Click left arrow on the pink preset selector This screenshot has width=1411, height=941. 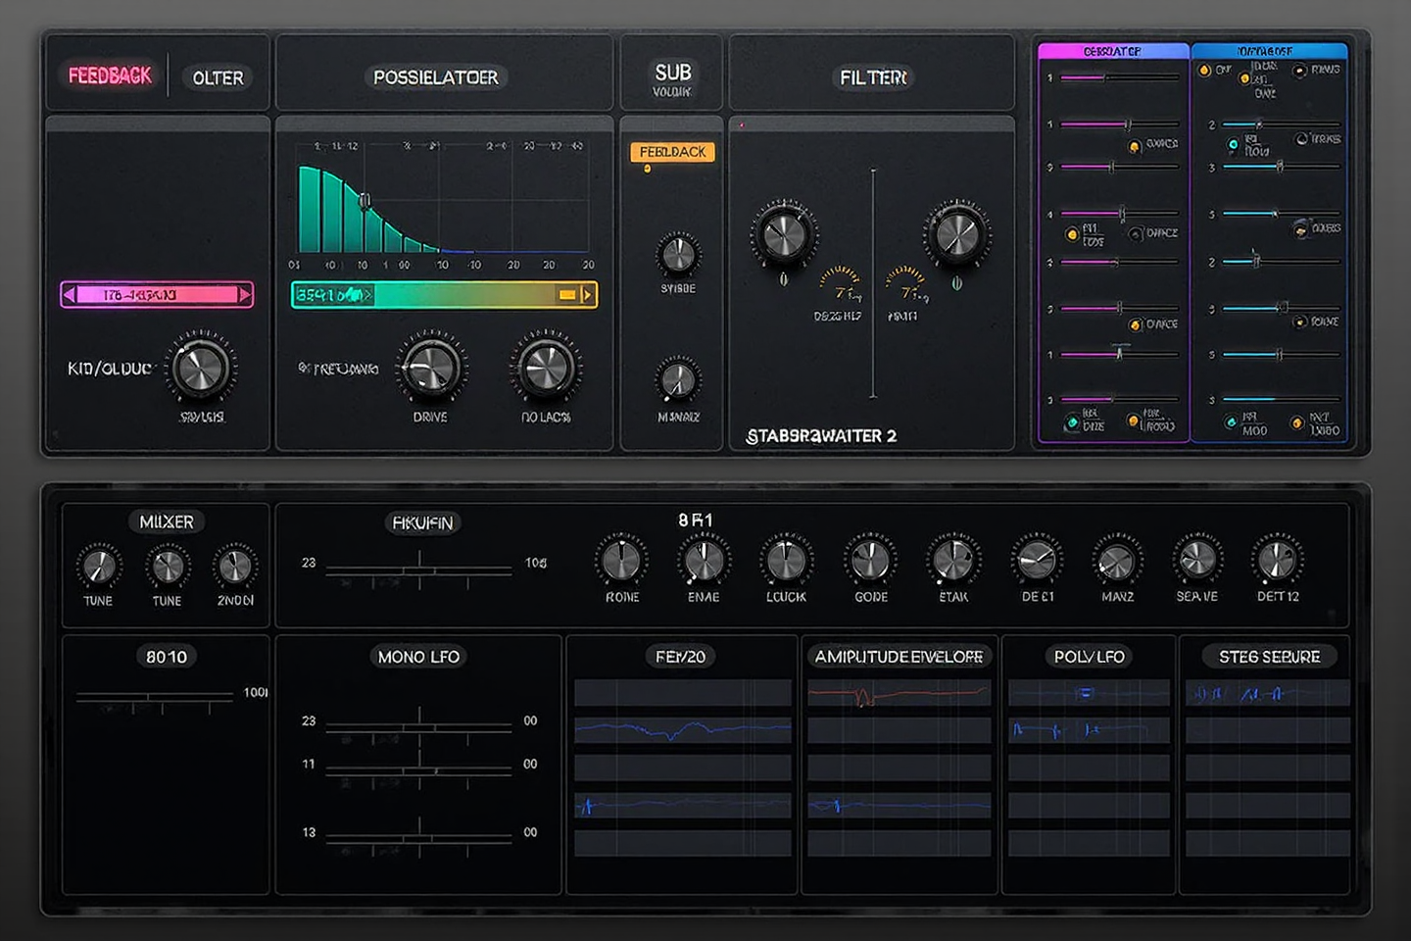point(69,294)
